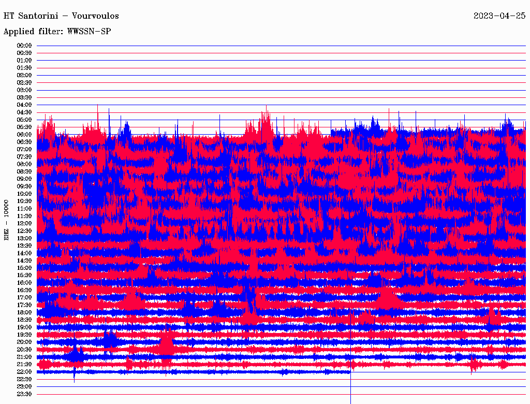Screen dimensions: 530x404
Task: Select the 14:00 time label
Action: point(24,253)
